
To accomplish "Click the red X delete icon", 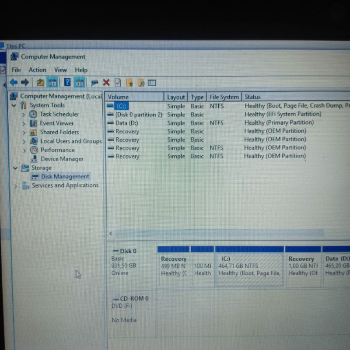I will (106, 82).
